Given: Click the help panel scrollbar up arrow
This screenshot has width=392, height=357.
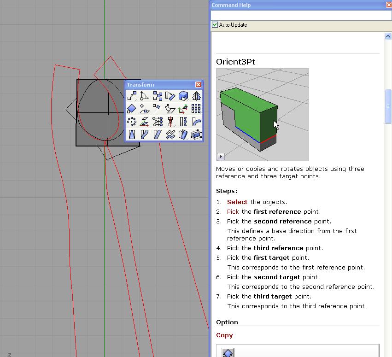Looking at the screenshot, I should [x=388, y=36].
